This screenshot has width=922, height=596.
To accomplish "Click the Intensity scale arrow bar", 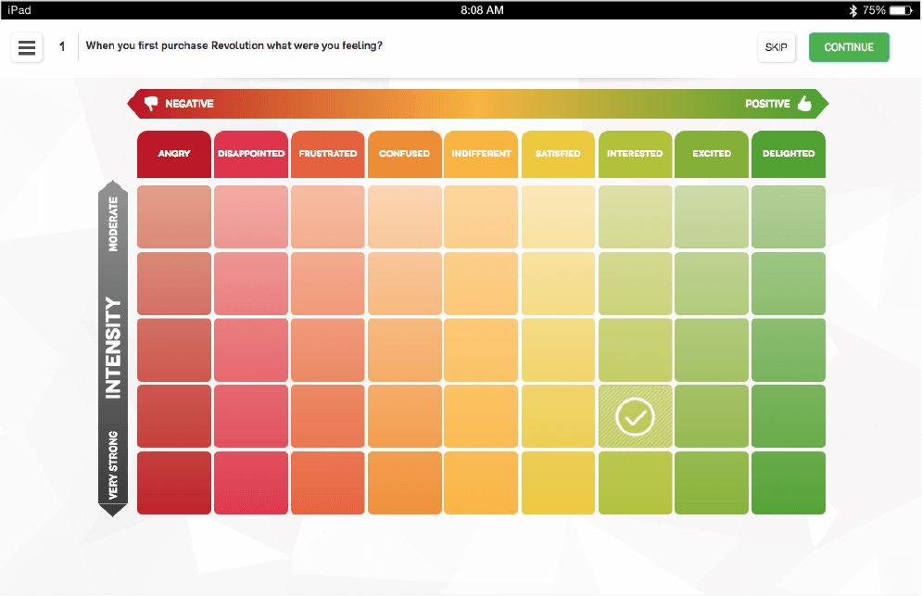I will pyautogui.click(x=113, y=349).
